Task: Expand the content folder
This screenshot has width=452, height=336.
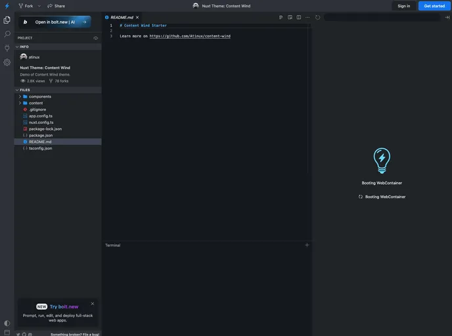Action: pos(58,103)
